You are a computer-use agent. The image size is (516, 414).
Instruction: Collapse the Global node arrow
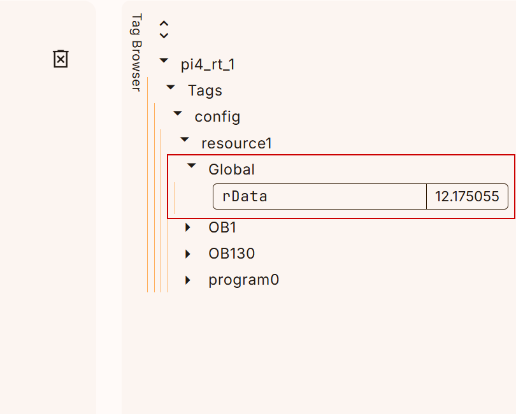coord(191,166)
